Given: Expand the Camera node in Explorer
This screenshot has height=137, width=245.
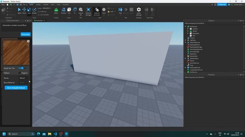Looking at the screenshot, I should [188, 29].
